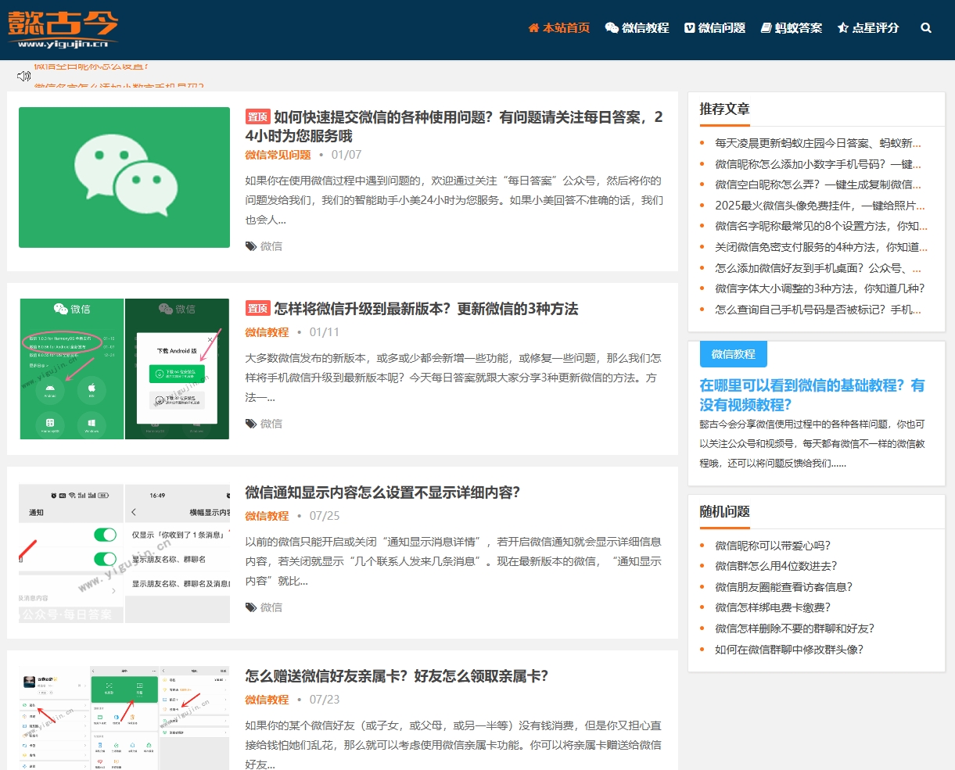Click the home icon beside 本站首页

pyautogui.click(x=533, y=28)
